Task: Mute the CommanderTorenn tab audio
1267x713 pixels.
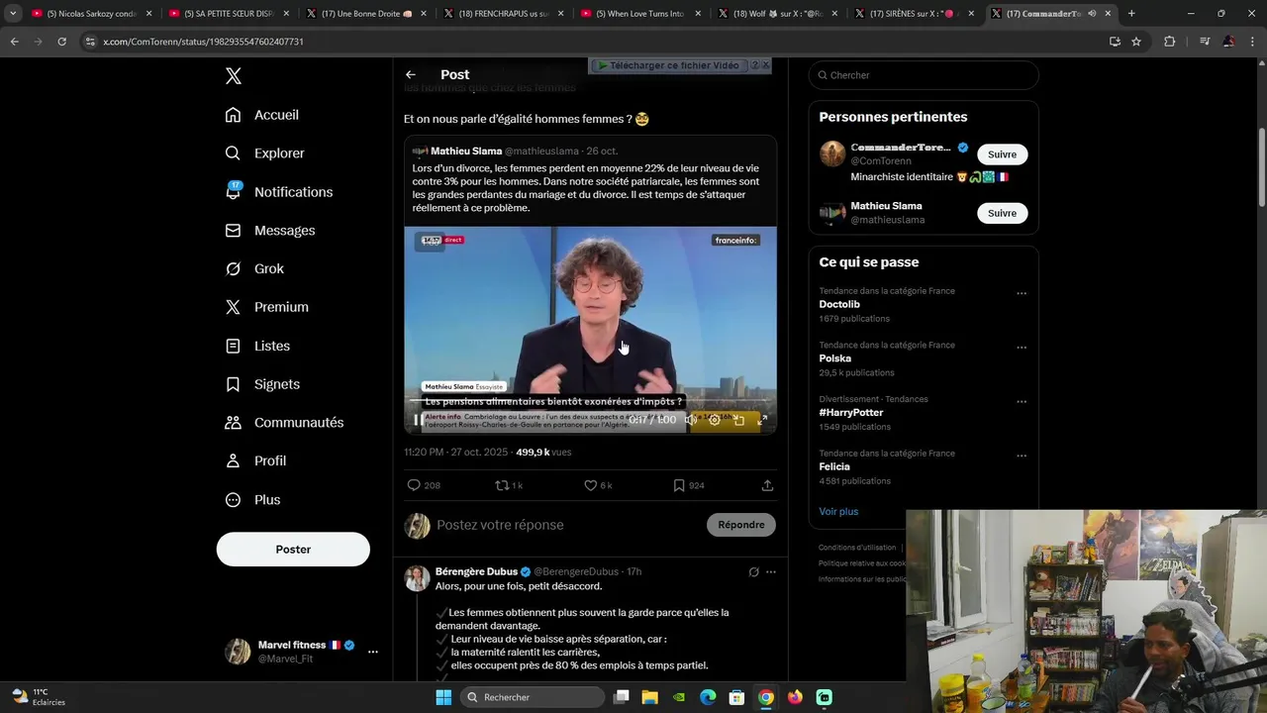Action: (1092, 14)
